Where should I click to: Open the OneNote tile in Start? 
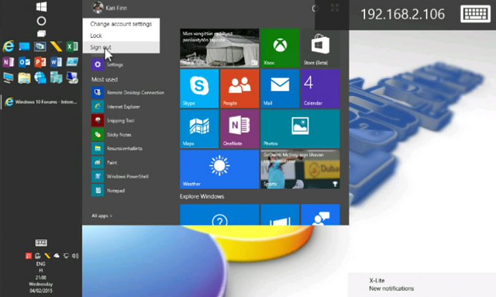239,129
